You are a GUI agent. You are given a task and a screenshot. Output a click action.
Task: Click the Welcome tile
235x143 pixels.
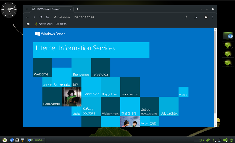[42, 67]
